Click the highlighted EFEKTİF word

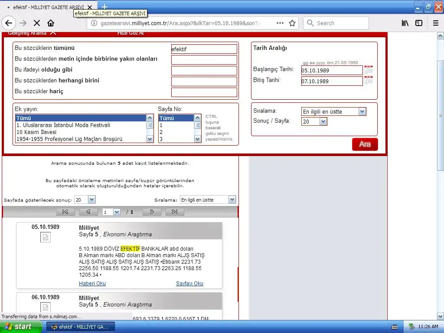click(x=130, y=248)
